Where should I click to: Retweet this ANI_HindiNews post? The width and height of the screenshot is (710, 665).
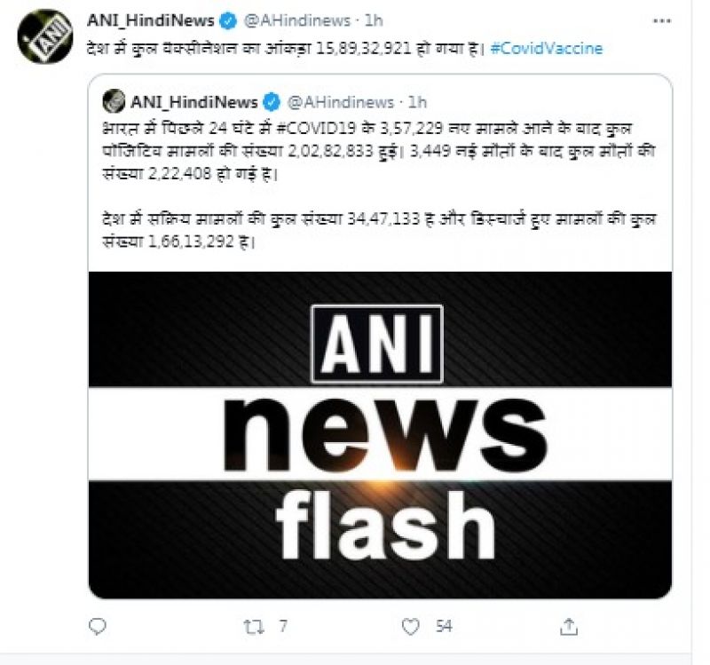[254, 627]
